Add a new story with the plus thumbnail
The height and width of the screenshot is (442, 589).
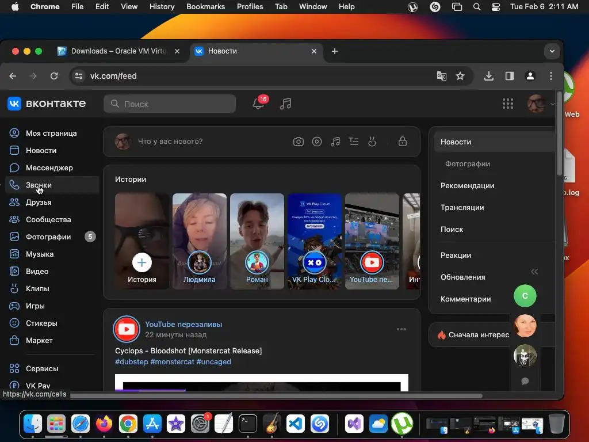(141, 241)
